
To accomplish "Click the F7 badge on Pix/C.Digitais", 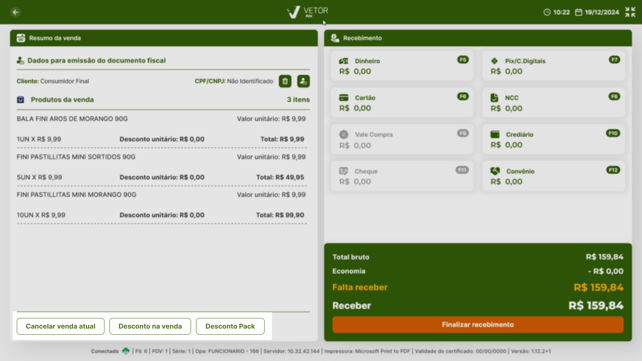I will click(614, 60).
